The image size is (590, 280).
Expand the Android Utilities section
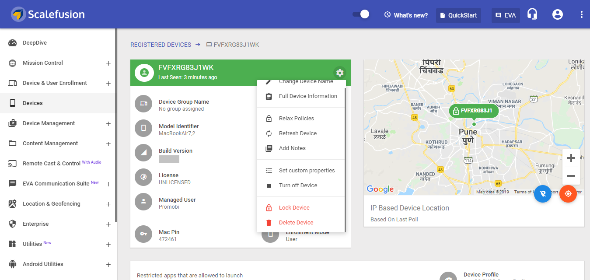[x=108, y=265]
